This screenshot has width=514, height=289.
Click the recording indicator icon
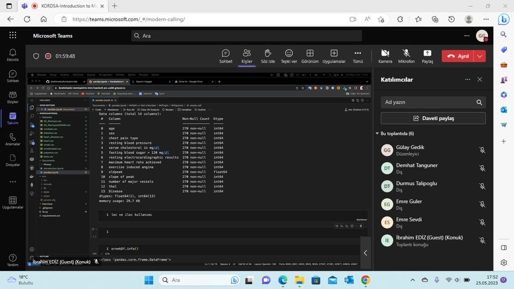click(x=48, y=56)
